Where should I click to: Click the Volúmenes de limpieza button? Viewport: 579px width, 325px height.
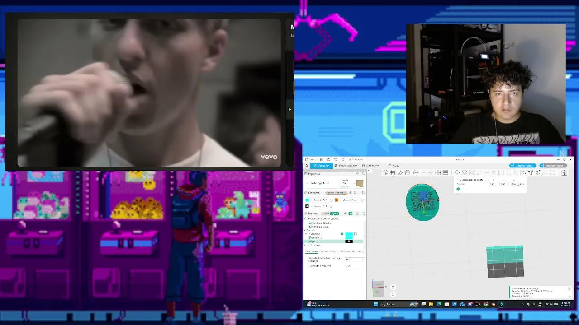pos(337,193)
